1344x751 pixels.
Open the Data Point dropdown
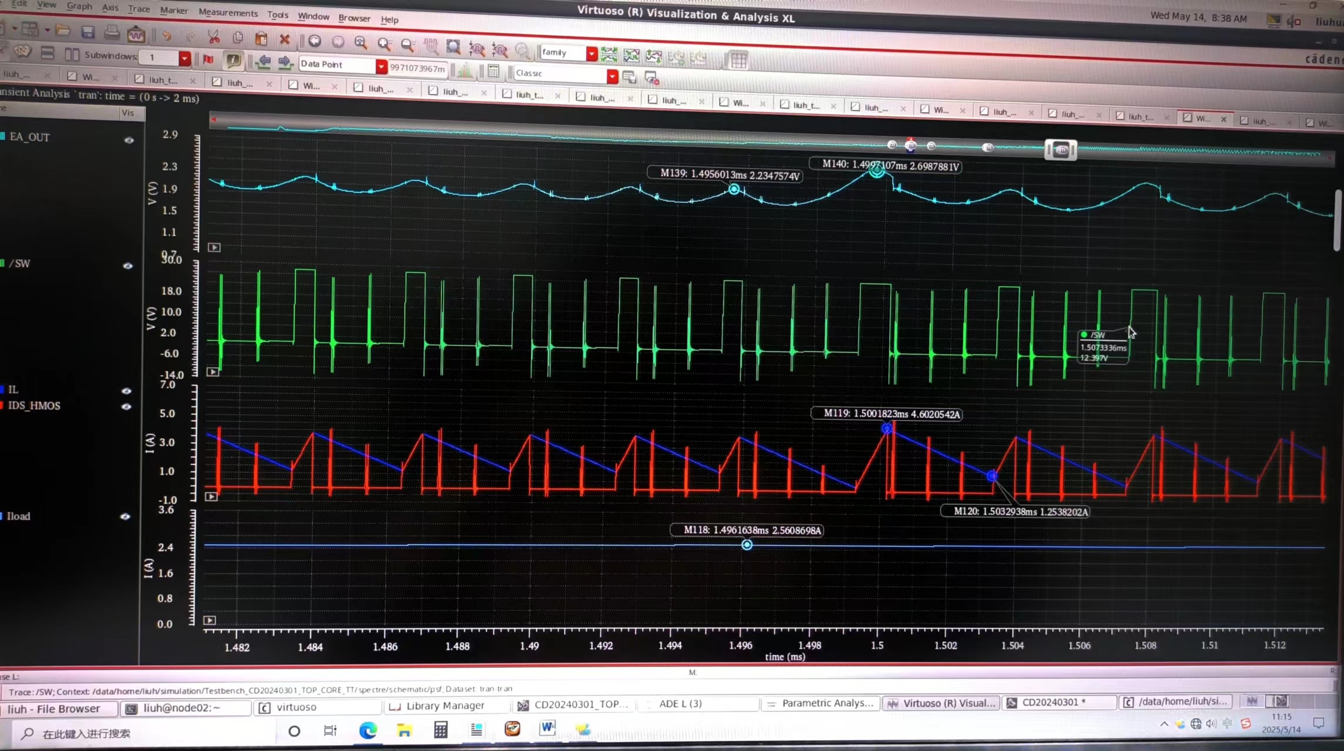click(381, 66)
